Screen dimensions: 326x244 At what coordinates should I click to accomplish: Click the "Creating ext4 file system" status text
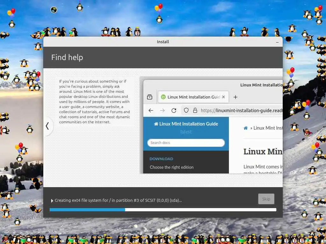click(118, 200)
